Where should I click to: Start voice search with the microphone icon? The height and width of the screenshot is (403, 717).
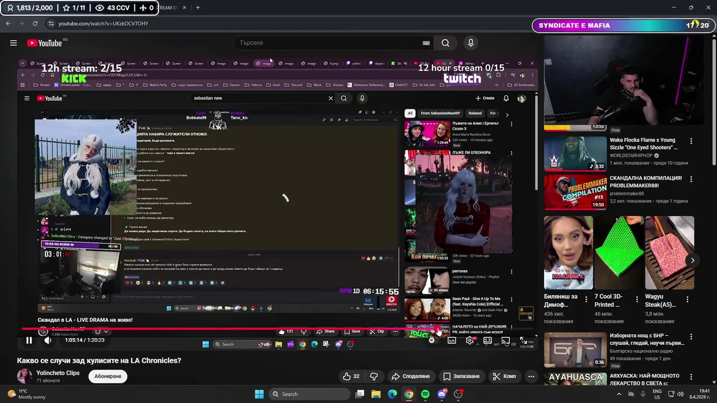coord(471,43)
